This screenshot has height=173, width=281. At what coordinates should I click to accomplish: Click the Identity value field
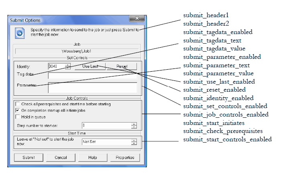tap(56, 66)
